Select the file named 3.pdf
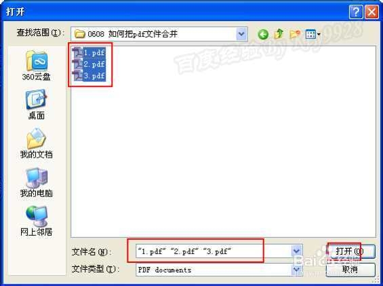The width and height of the screenshot is (383, 286). [x=94, y=75]
